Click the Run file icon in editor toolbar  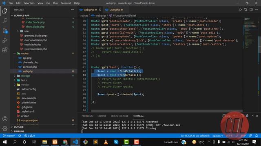pyautogui.click(x=240, y=10)
